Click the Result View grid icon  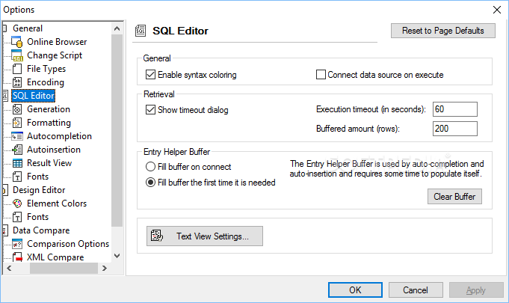(17, 163)
